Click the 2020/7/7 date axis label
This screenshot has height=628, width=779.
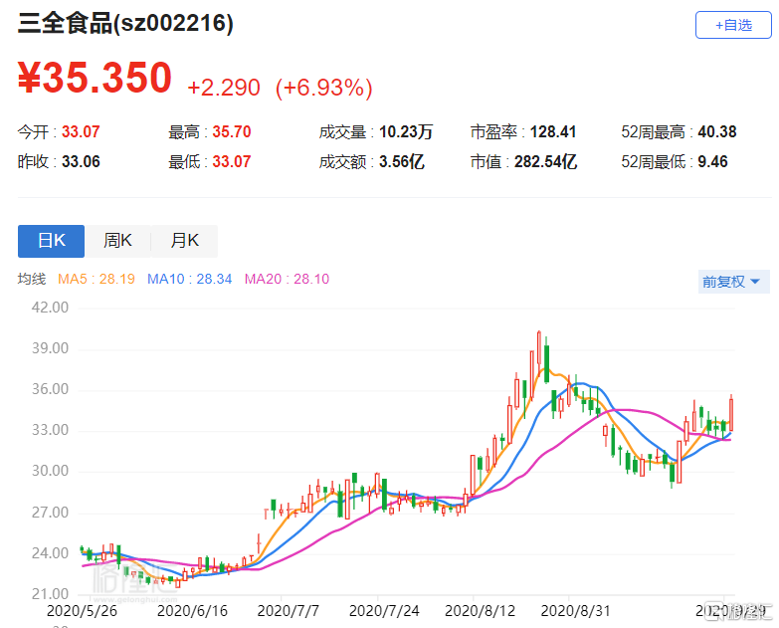(289, 611)
